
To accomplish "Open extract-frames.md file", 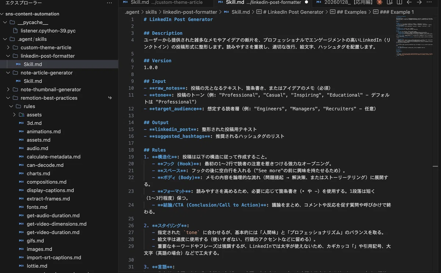I will (x=59, y=199).
